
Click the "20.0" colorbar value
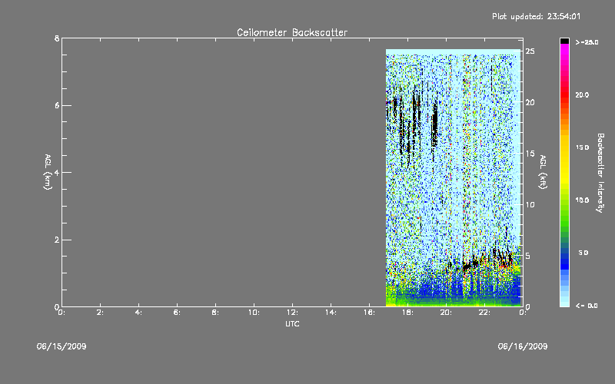tap(582, 94)
